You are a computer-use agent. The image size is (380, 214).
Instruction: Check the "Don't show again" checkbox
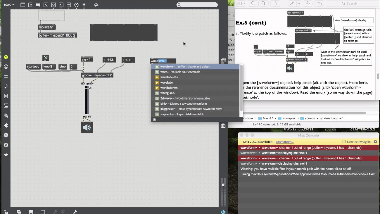pos(344,142)
